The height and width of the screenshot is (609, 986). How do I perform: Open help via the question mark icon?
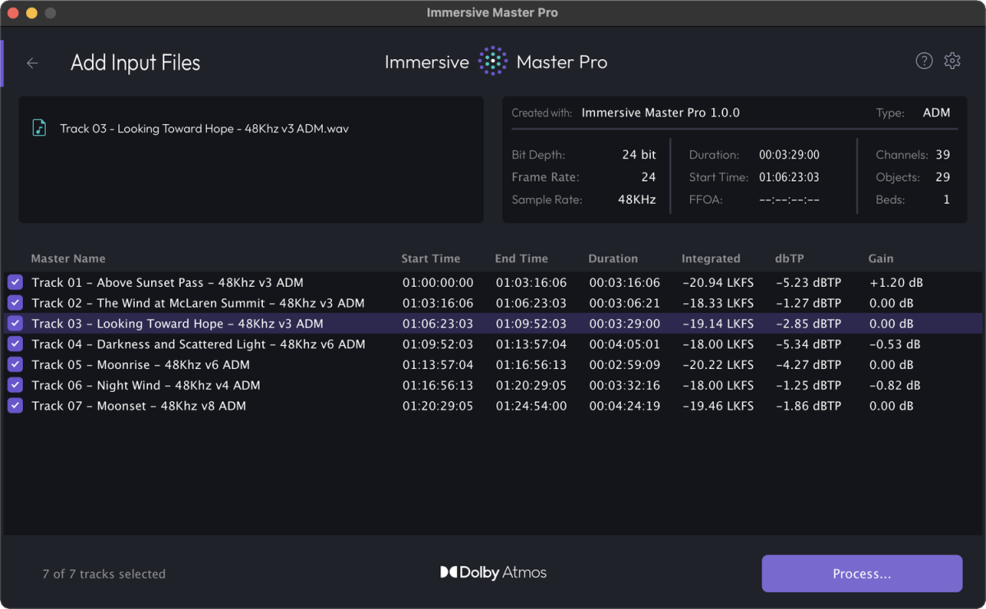924,61
